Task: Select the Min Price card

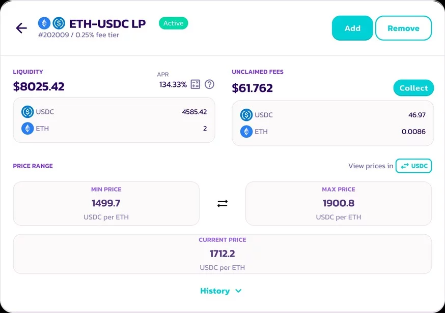Action: pos(106,203)
